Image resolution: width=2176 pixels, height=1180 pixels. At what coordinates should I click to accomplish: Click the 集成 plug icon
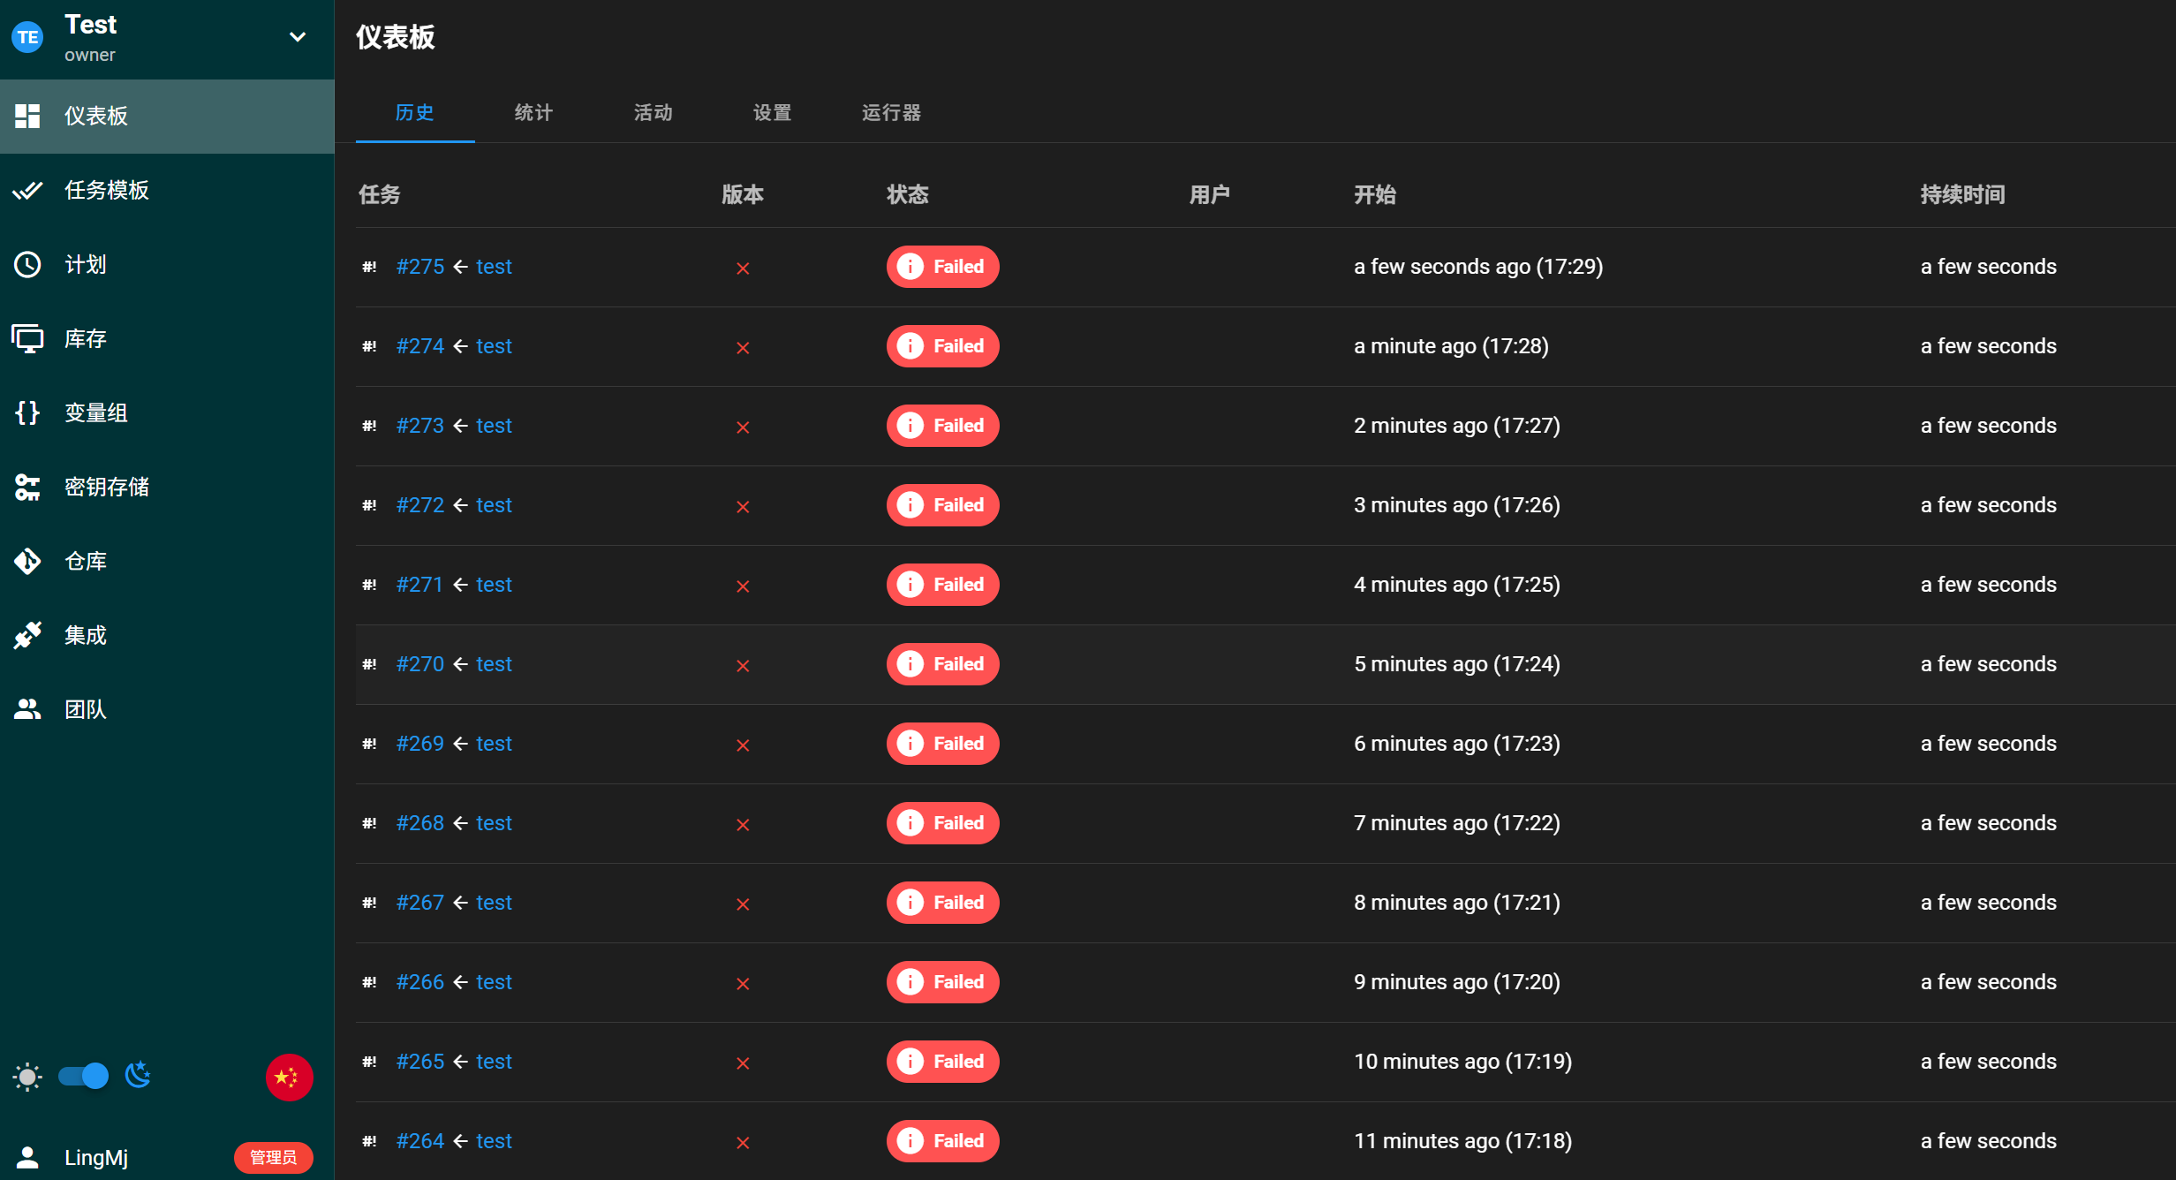click(27, 635)
